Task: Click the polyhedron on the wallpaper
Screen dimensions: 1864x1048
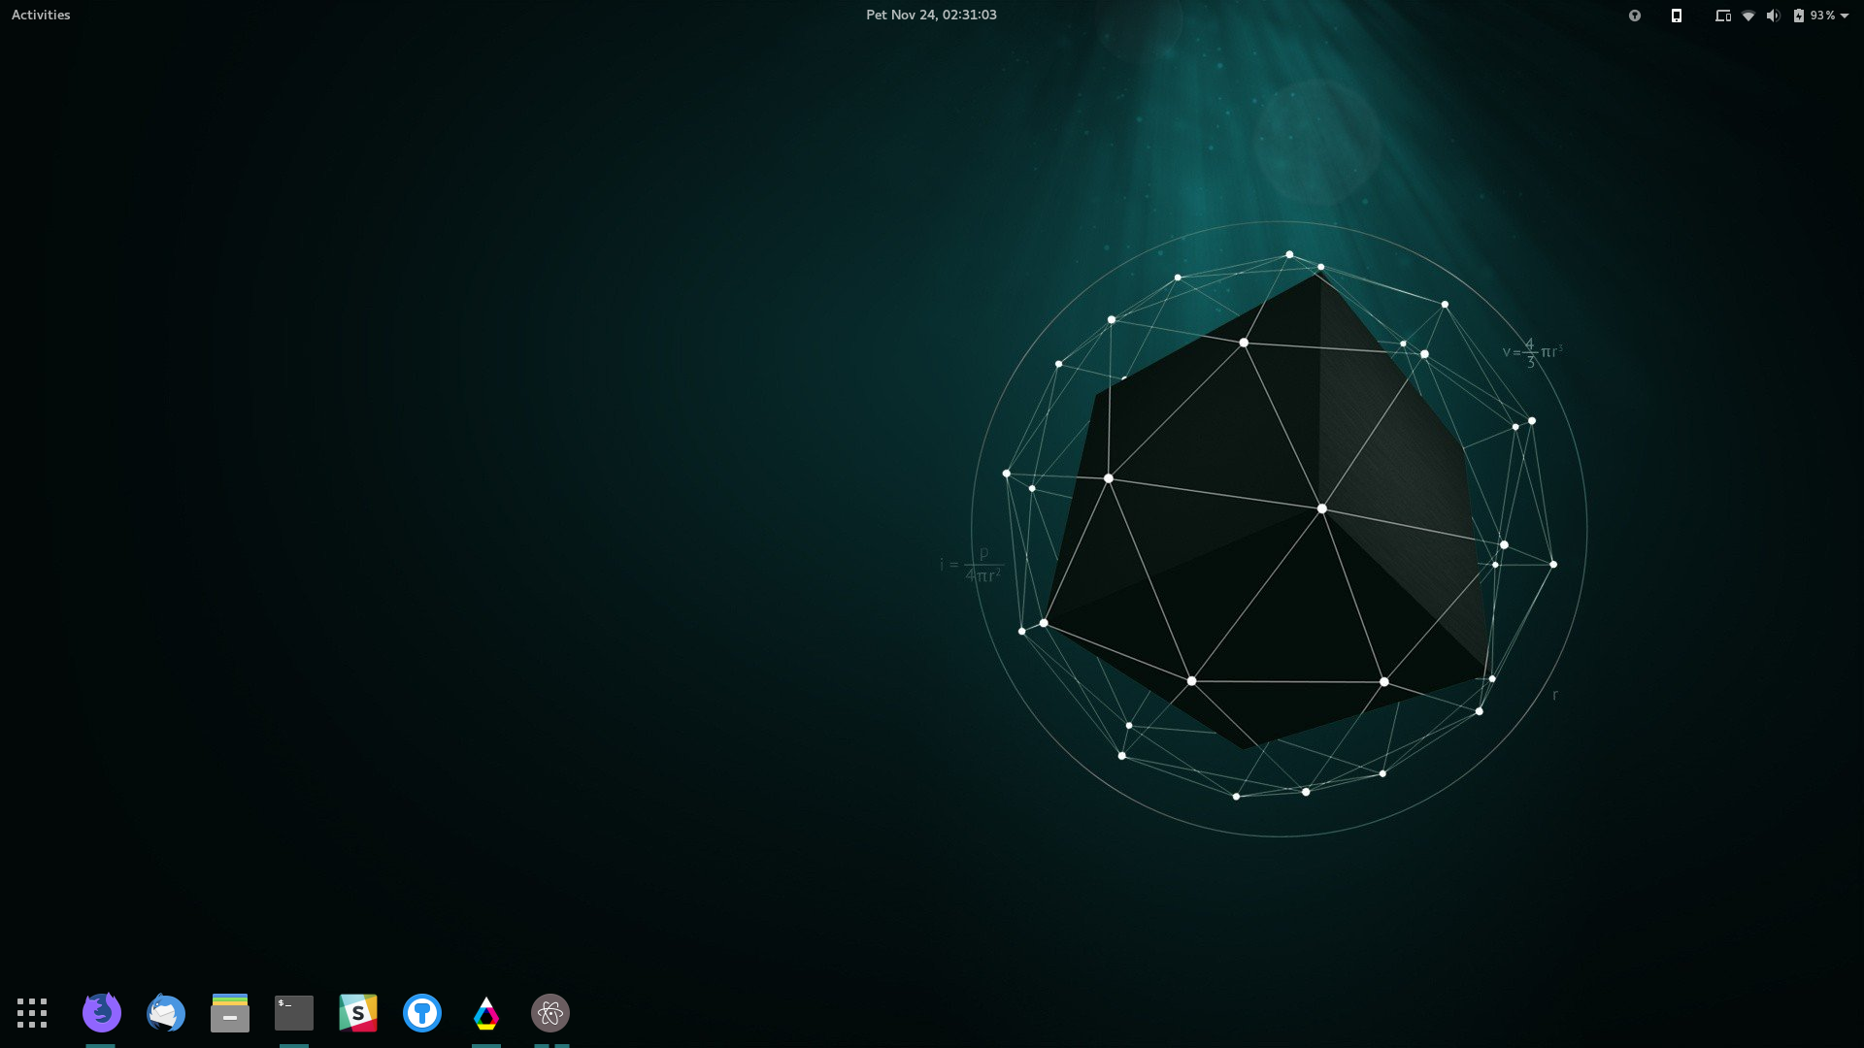Action: tap(1281, 524)
